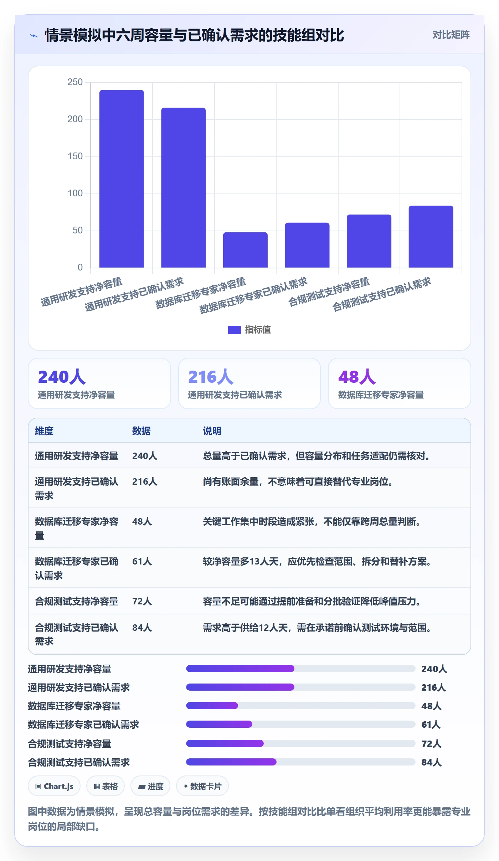The width and height of the screenshot is (499, 861).
Task: Click the chart bar for 合规测试支持已确认需求
Action: pyautogui.click(x=431, y=237)
